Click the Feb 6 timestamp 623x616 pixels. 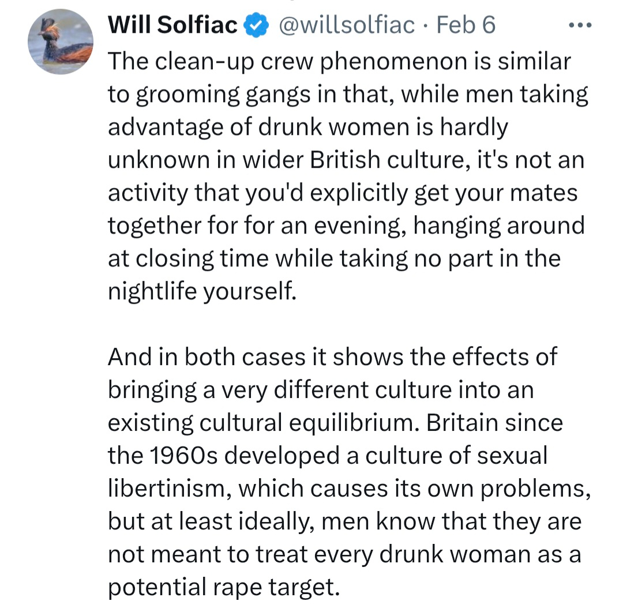tap(466, 25)
